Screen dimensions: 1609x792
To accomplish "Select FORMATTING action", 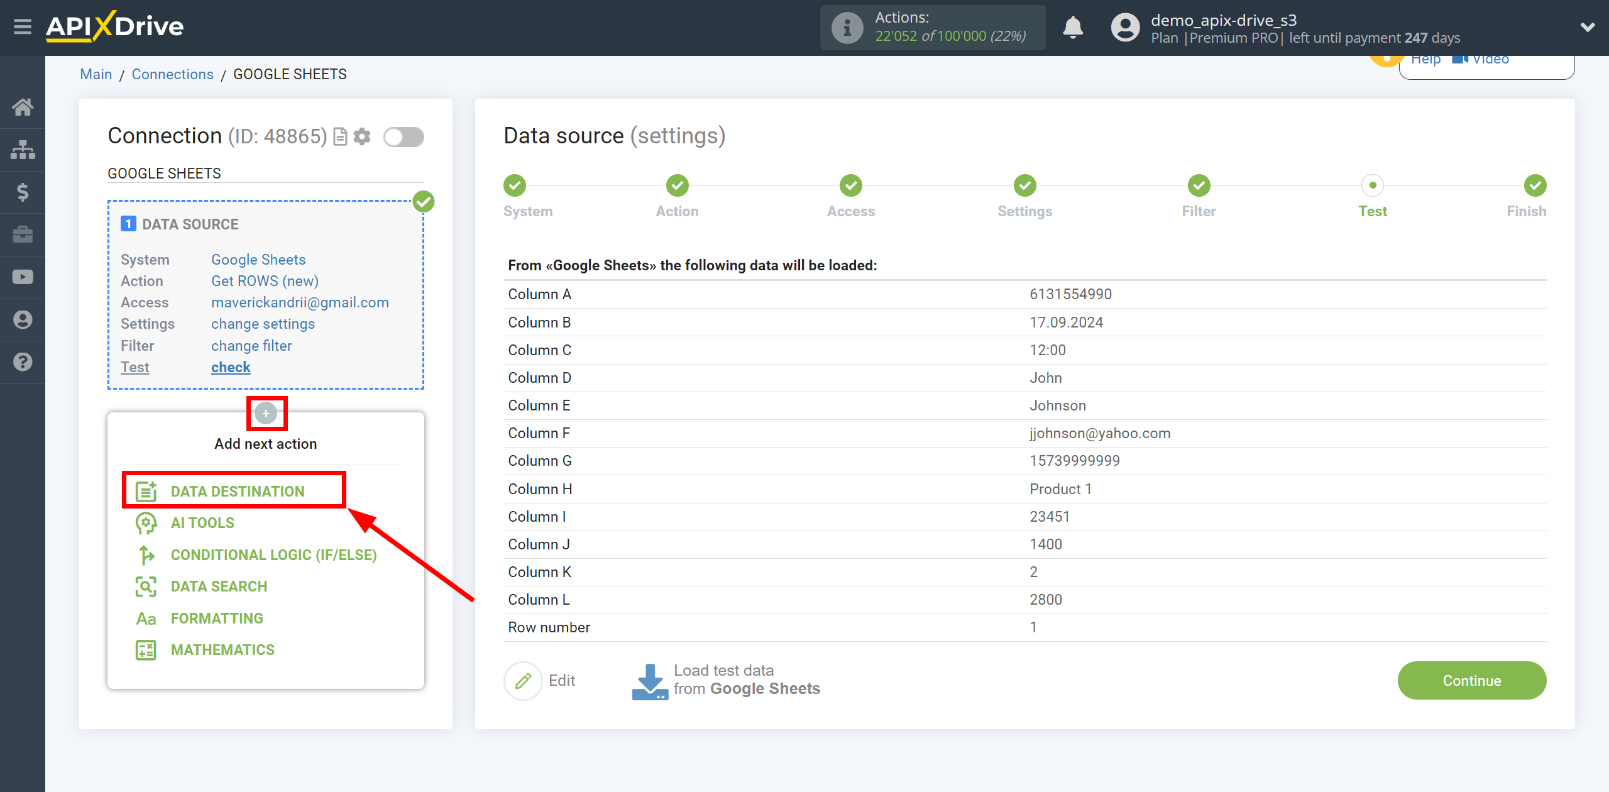I will 217,619.
